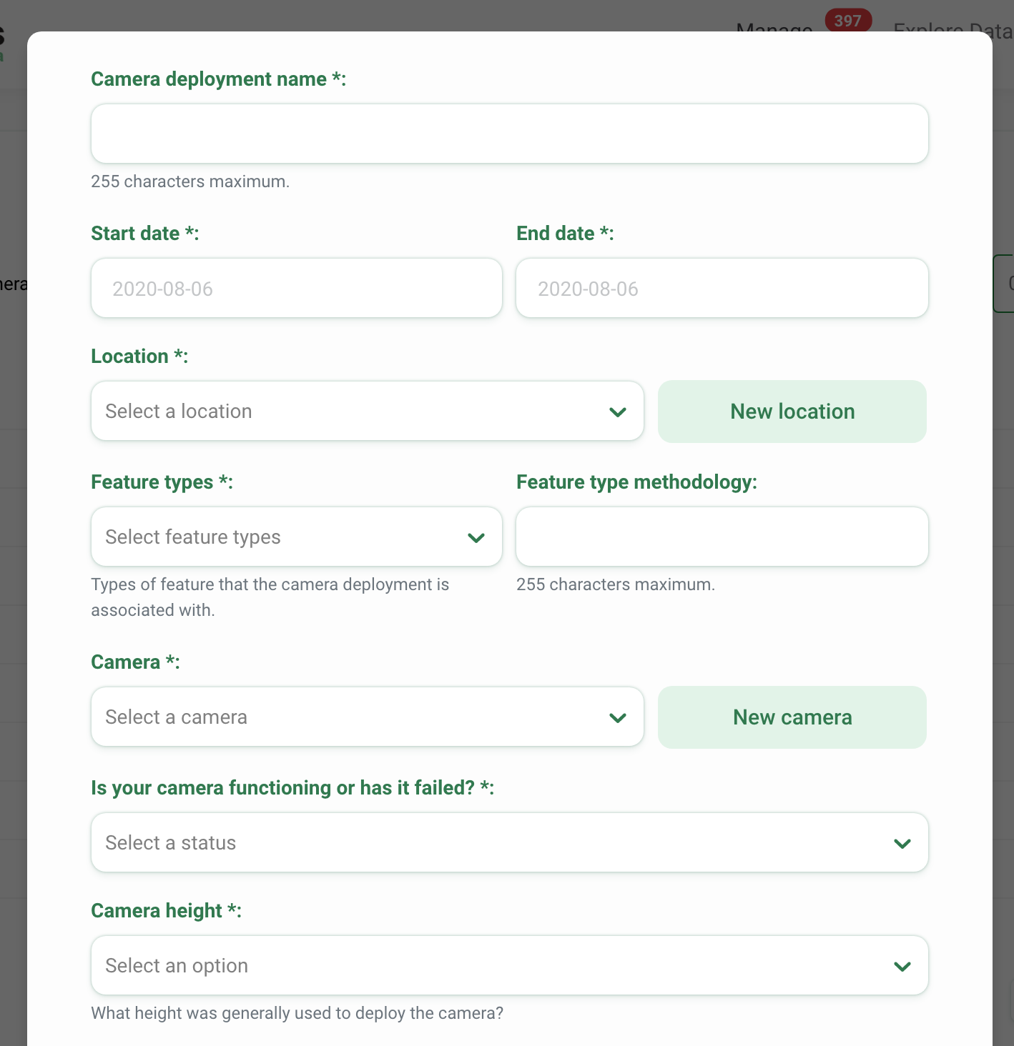The image size is (1014, 1046).
Task: Click the New location button
Action: 792,412
